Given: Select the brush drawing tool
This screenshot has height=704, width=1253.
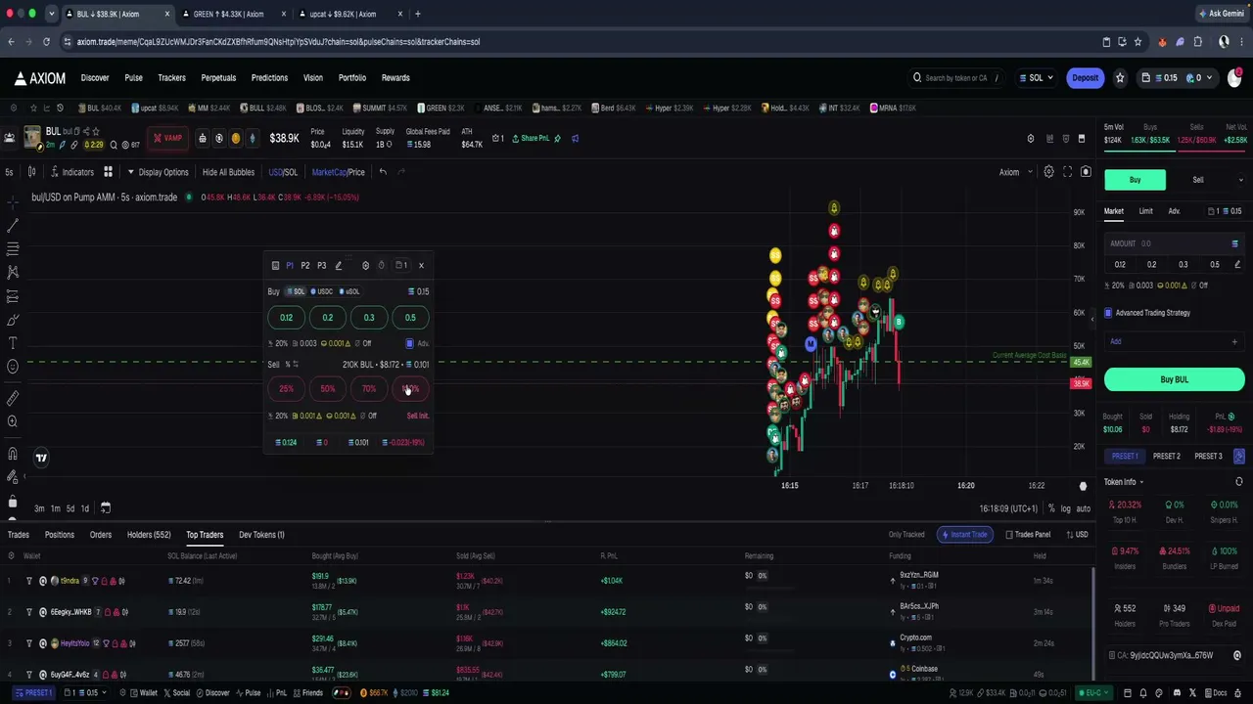Looking at the screenshot, I should pyautogui.click(x=13, y=320).
